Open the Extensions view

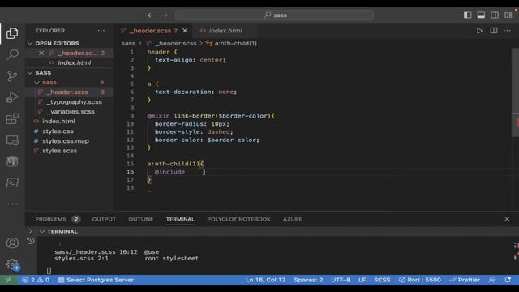(12, 118)
